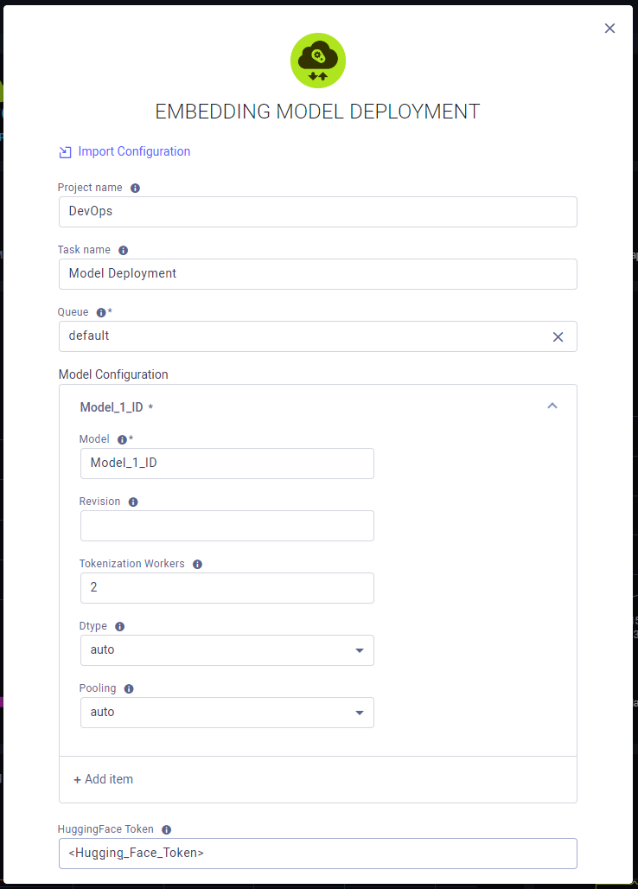Collapse the Model_1_ID section

pos(552,405)
